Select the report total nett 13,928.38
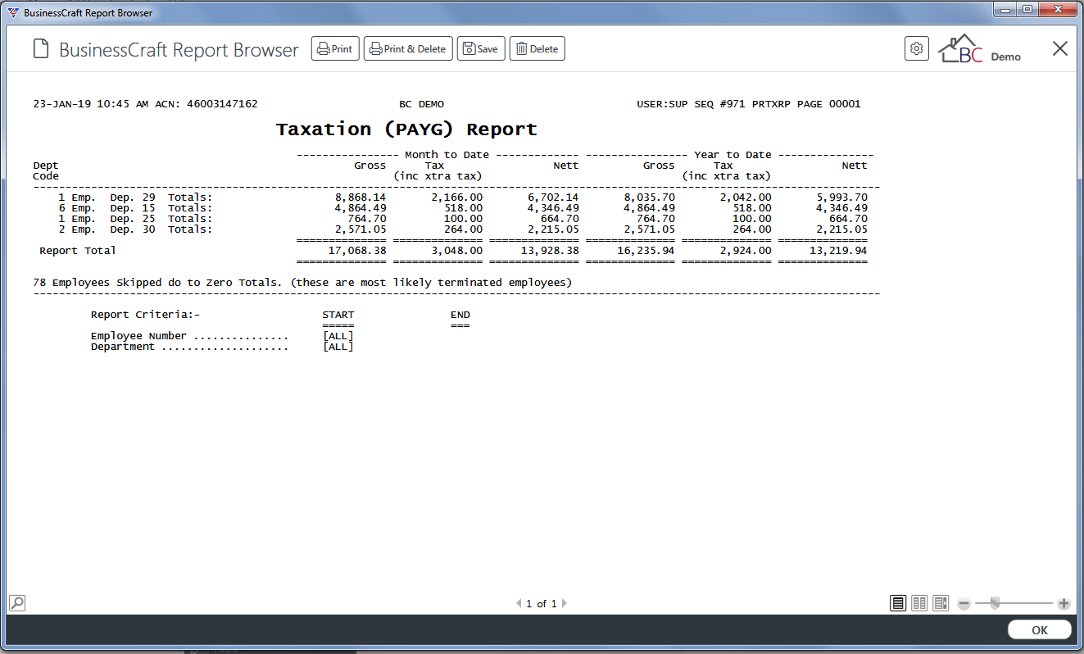Screen dimensions: 1084x654 pos(550,251)
